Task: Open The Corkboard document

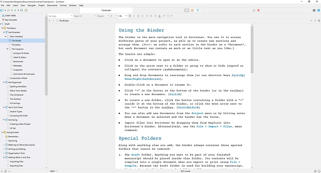Action: click(17, 95)
